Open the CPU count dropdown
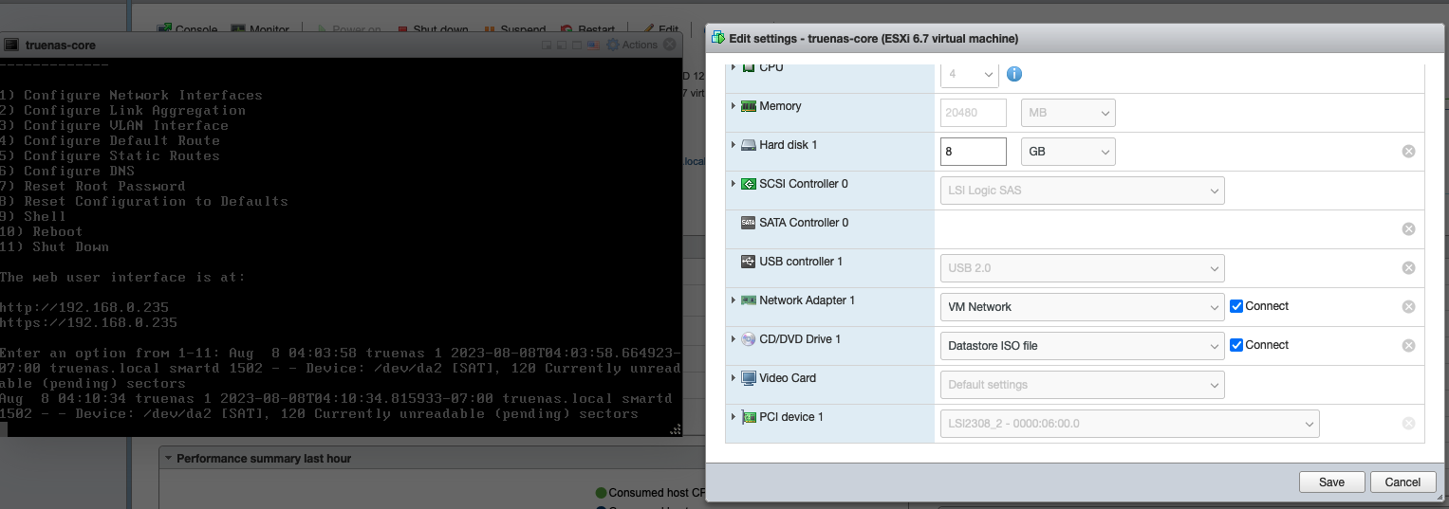This screenshot has width=1449, height=509. [970, 74]
